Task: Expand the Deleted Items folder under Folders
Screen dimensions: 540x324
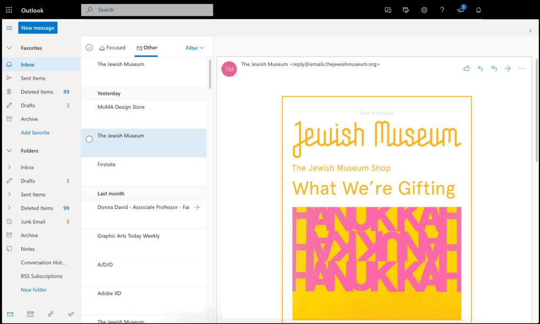Action: 9,208
